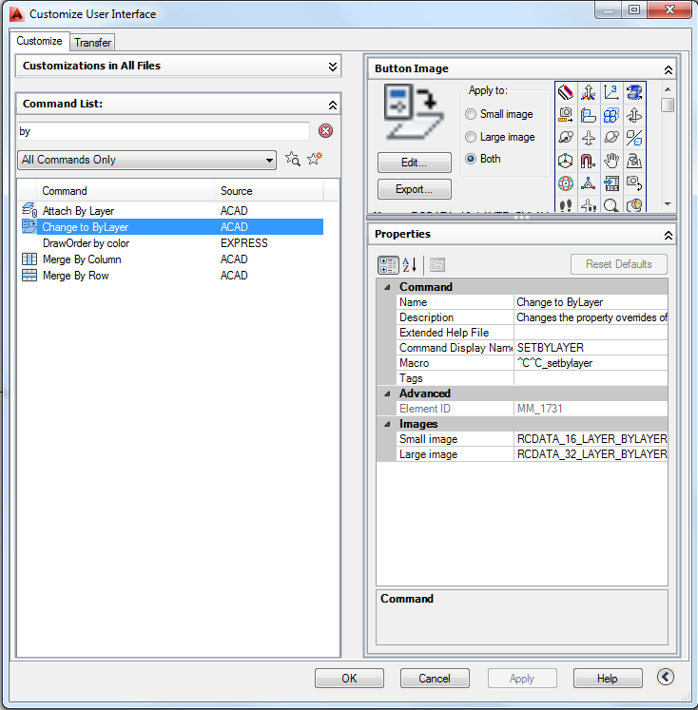Open the All Commands Only dropdown

point(146,160)
